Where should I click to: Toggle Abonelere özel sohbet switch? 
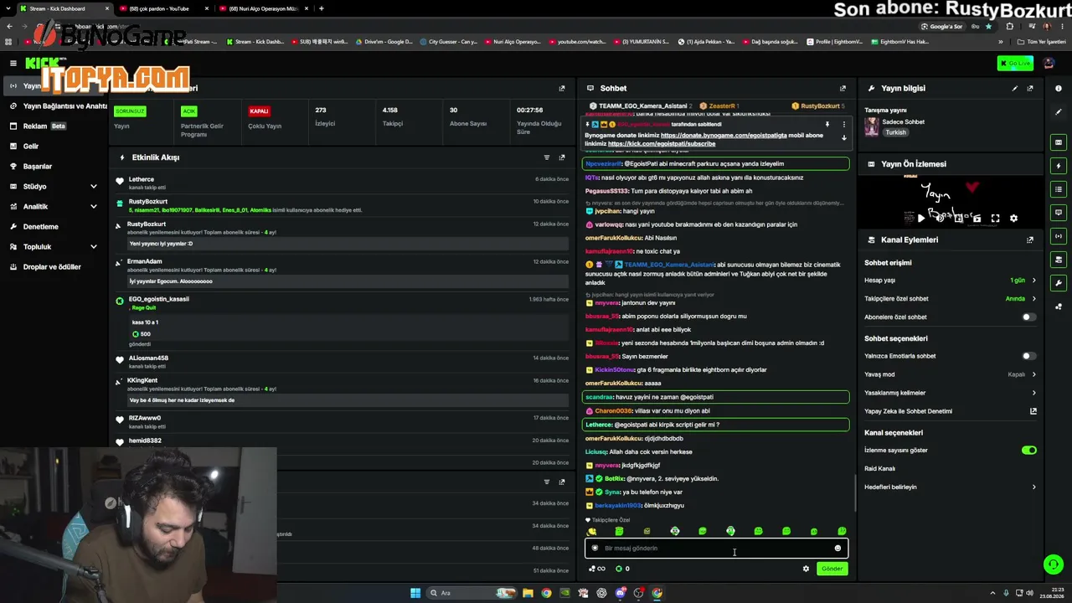1029,317
